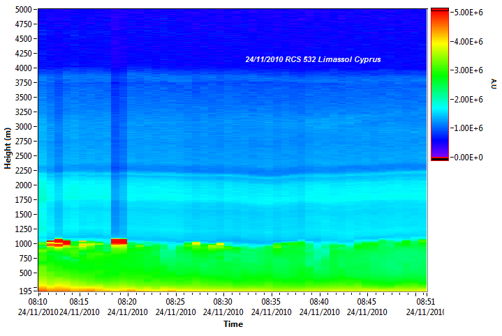502x336 pixels.
Task: Click the blue section of the color ramp
Action: click(439, 125)
